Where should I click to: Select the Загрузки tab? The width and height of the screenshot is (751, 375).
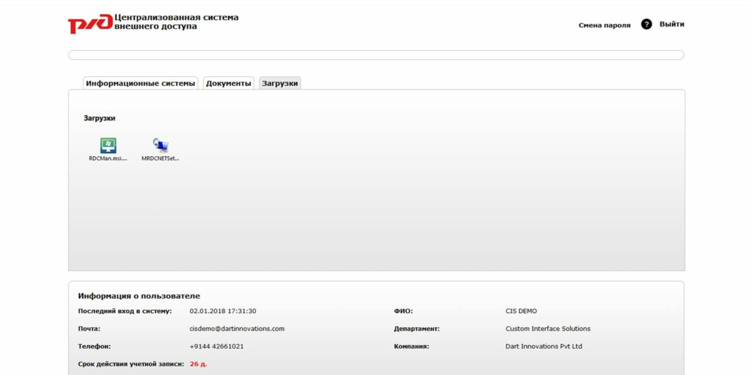279,82
